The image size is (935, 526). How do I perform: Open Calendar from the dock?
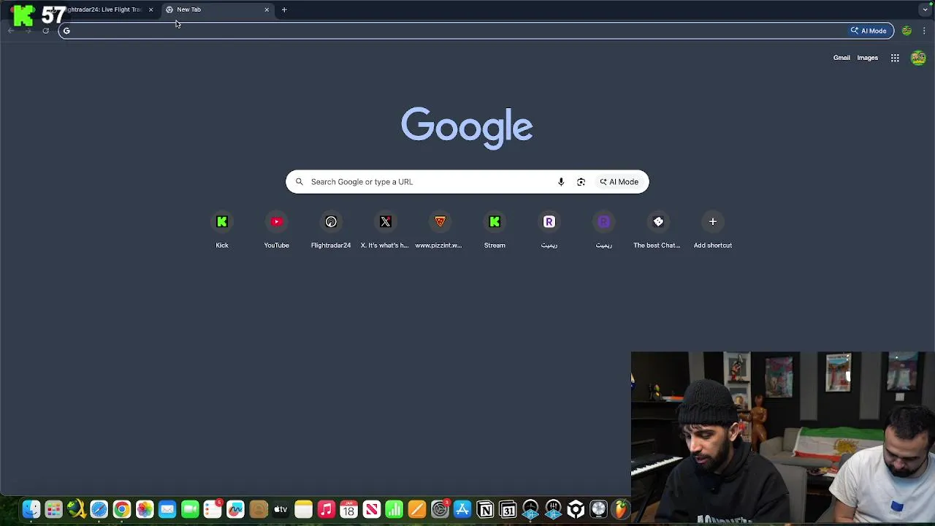pyautogui.click(x=348, y=509)
